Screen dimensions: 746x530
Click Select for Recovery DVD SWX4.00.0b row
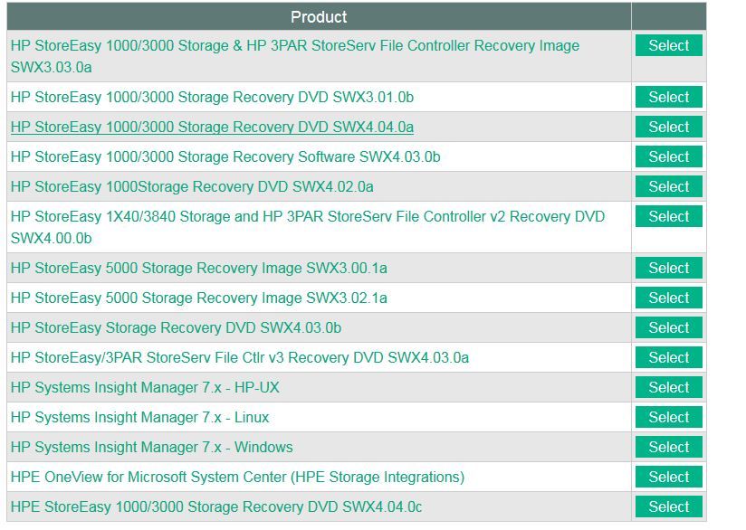(668, 216)
